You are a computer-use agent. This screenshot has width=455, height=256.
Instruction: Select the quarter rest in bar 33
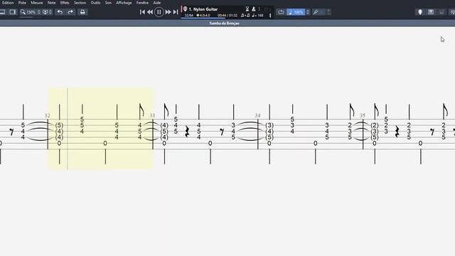point(187,132)
